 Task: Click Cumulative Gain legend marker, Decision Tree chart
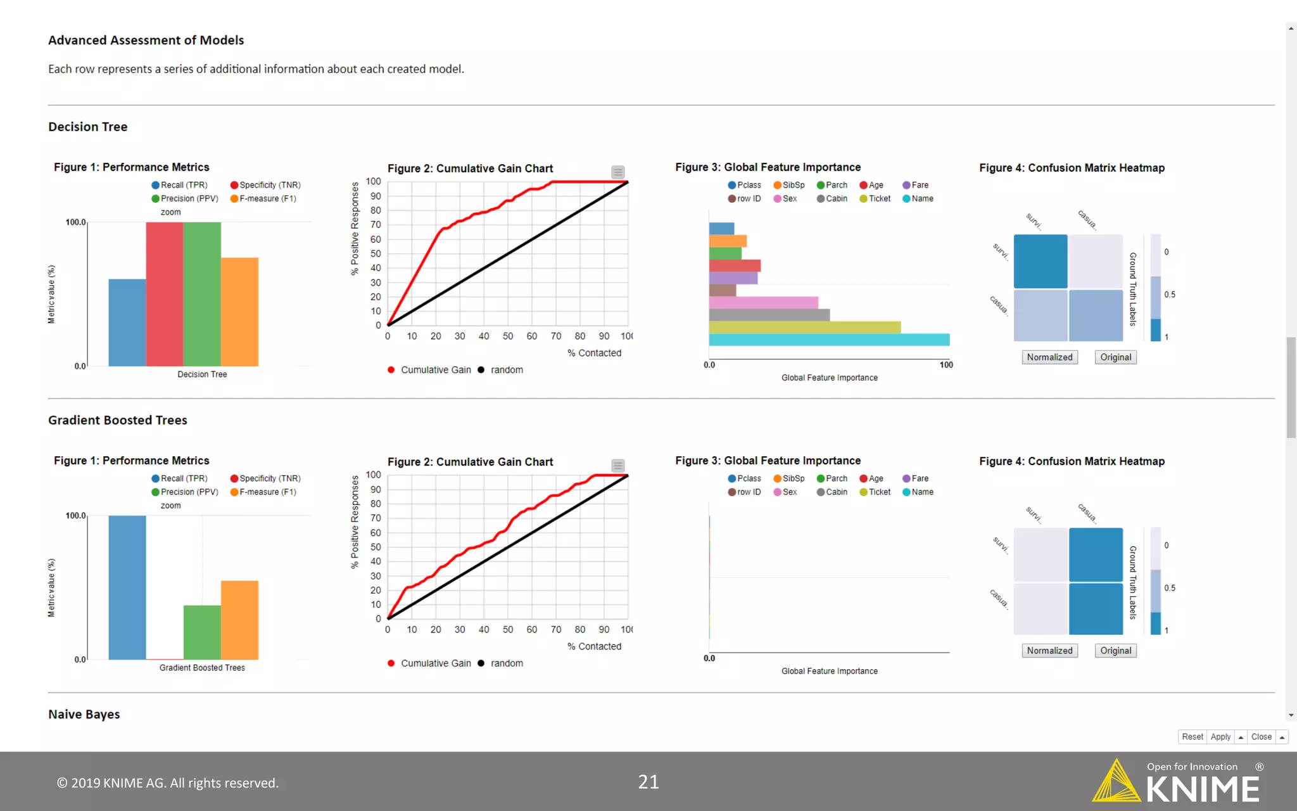coord(391,370)
